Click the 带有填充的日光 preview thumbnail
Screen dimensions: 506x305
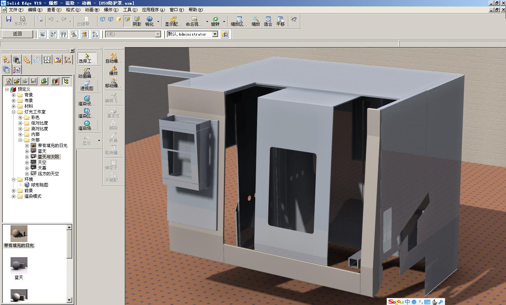click(19, 234)
